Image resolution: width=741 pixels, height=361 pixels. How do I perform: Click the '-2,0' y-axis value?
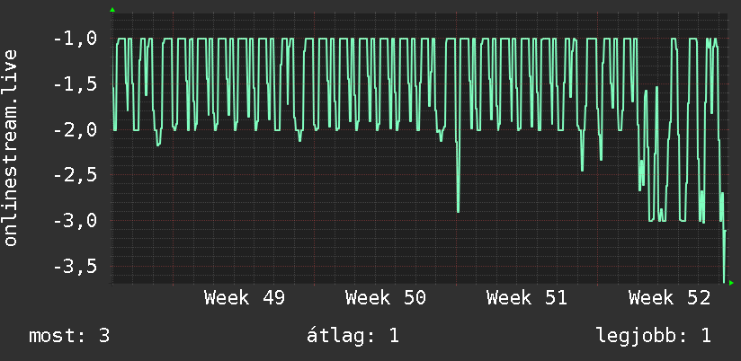coord(76,130)
